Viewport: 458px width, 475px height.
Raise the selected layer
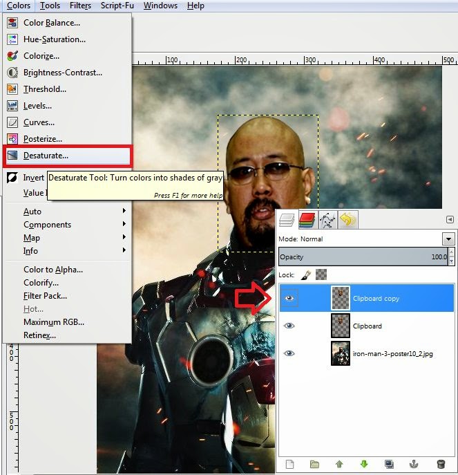(339, 464)
